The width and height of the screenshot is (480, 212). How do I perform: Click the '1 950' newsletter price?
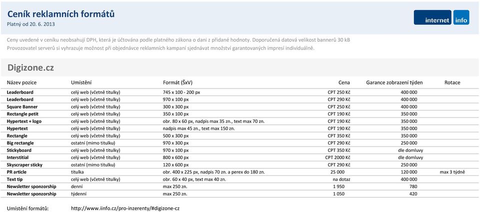pyautogui.click(x=338, y=186)
